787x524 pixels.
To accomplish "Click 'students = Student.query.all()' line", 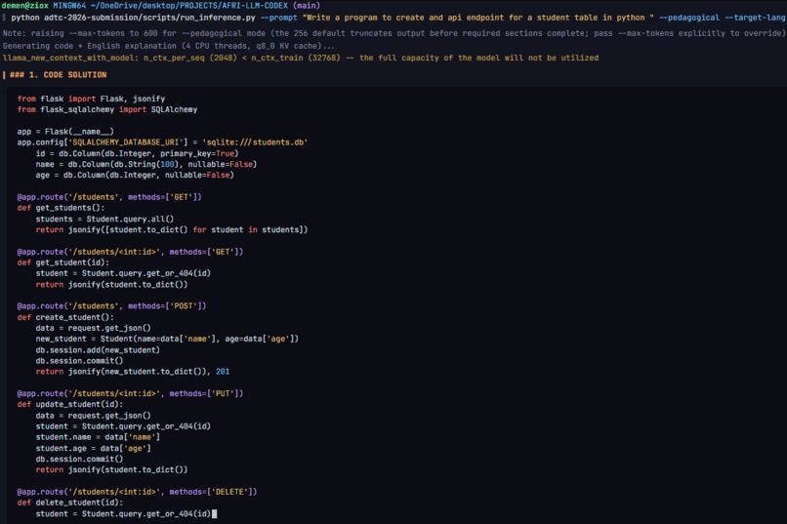I will 104,219.
